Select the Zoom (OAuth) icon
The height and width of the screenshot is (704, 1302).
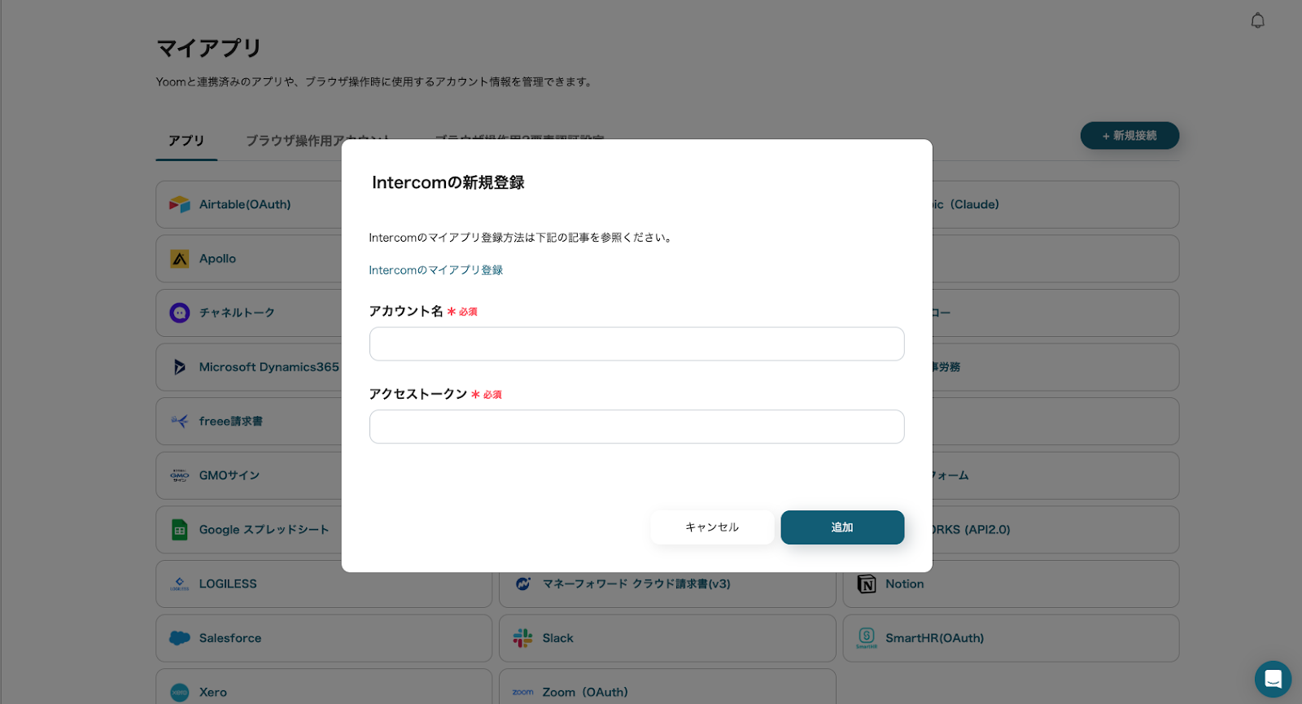click(x=523, y=693)
